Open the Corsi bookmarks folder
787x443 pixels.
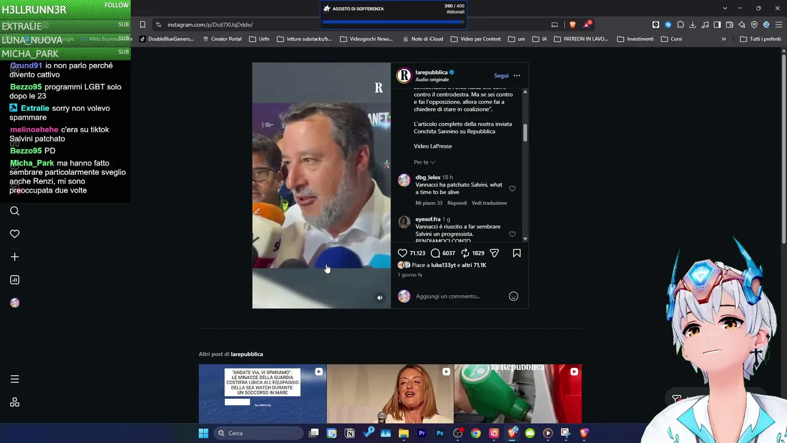671,39
